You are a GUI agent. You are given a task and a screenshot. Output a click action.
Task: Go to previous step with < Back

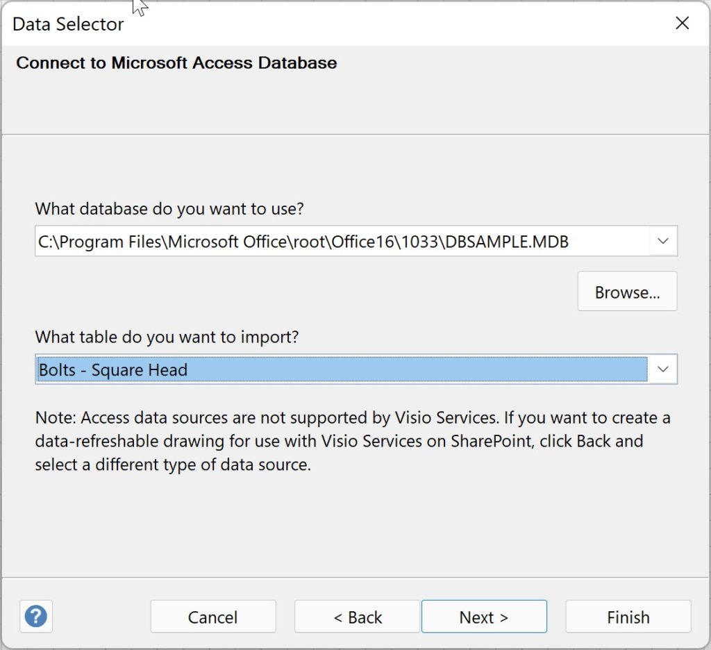357,617
